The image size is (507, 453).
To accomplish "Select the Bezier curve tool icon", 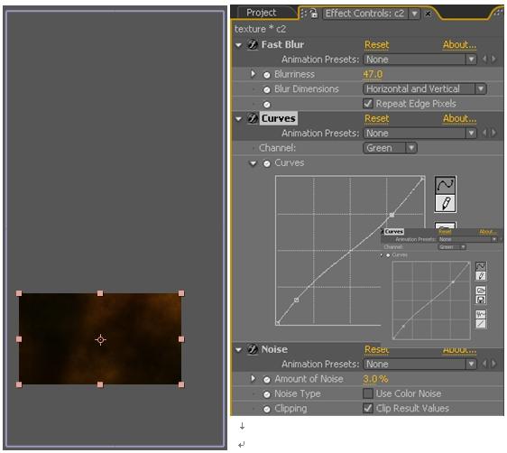I will [446, 185].
